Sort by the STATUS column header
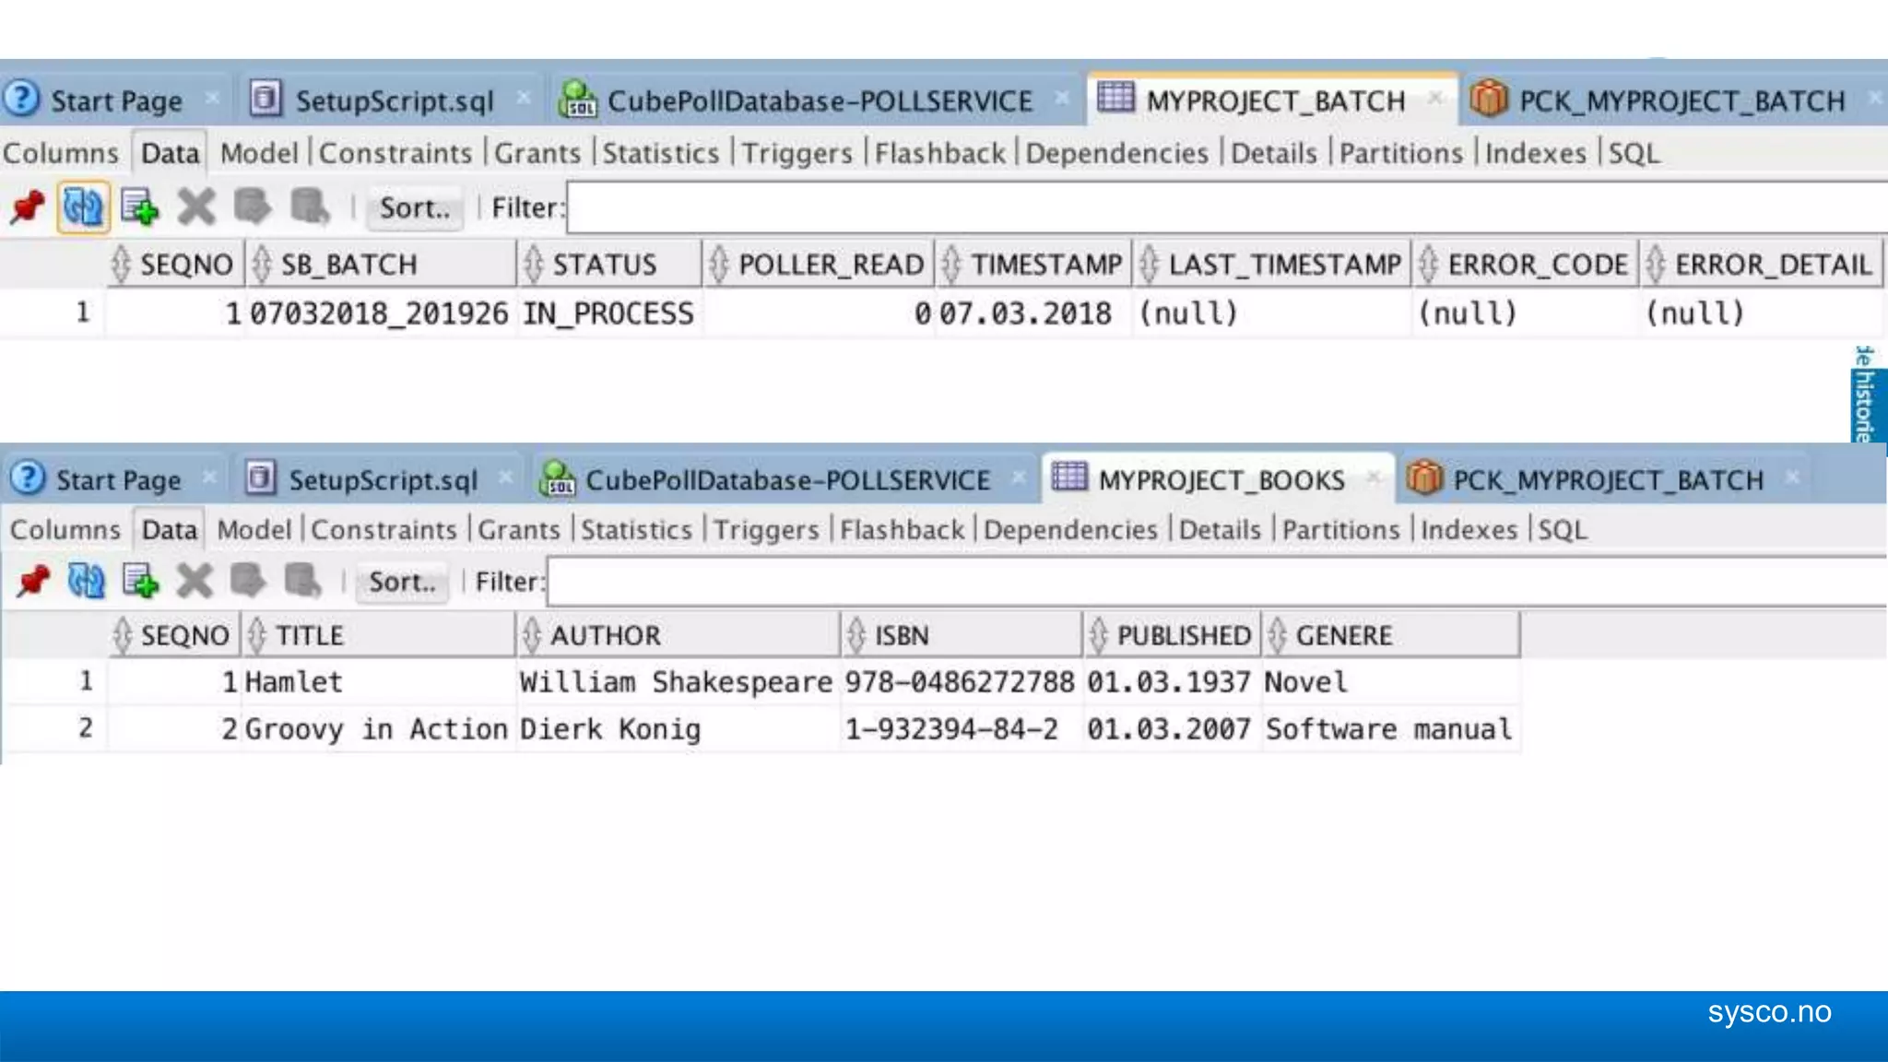This screenshot has width=1888, height=1062. [604, 265]
